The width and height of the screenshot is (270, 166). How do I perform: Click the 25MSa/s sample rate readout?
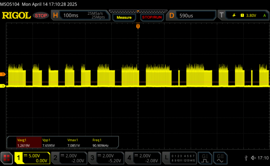[x=95, y=13]
